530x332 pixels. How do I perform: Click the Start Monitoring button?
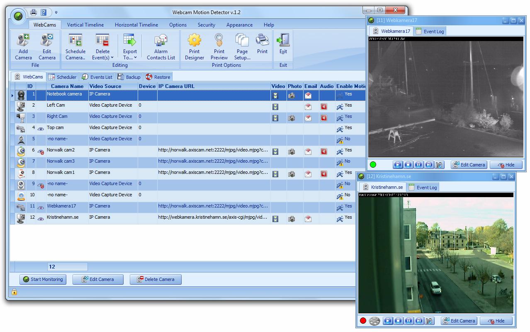[43, 279]
